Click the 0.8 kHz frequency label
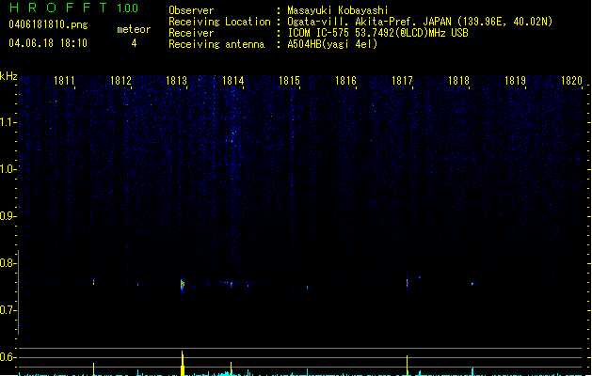This screenshot has width=592, height=376. [8, 263]
